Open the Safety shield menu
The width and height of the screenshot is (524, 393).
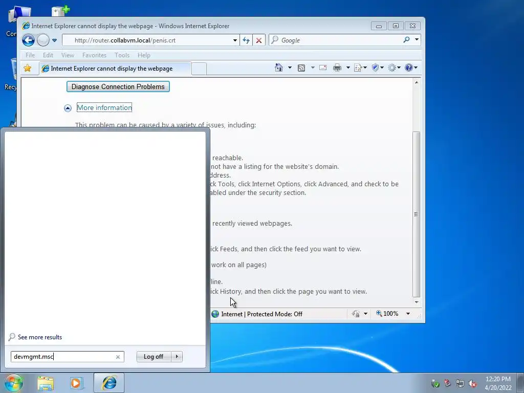(378, 68)
